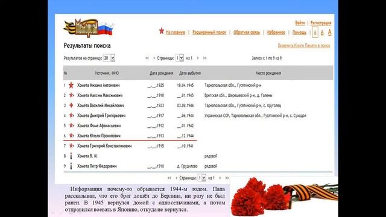386x217 pixels.
Task: Open record Хомета Василий Михайлович
Action: [x=101, y=105]
